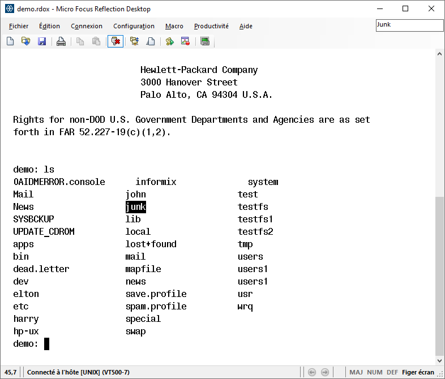Click the print screen selection icon

(x=205, y=41)
